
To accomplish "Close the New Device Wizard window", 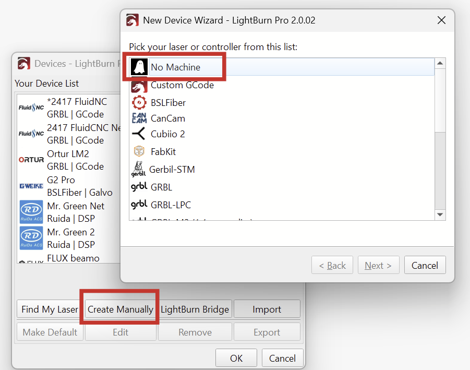I will tap(441, 20).
